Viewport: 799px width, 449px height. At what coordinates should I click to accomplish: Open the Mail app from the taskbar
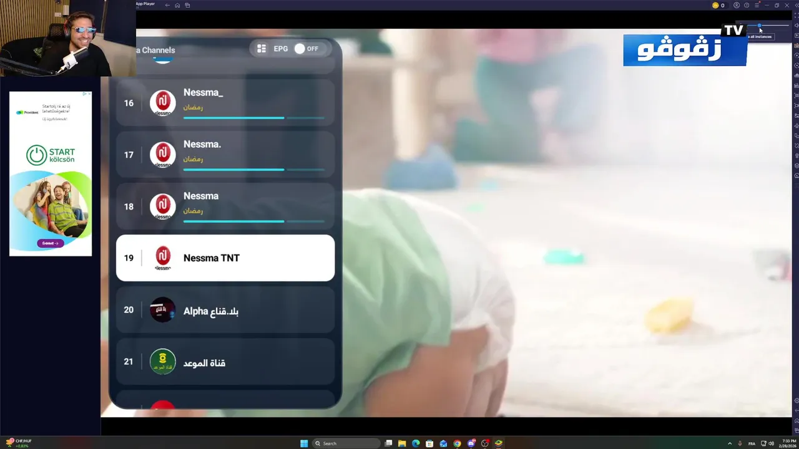click(443, 443)
